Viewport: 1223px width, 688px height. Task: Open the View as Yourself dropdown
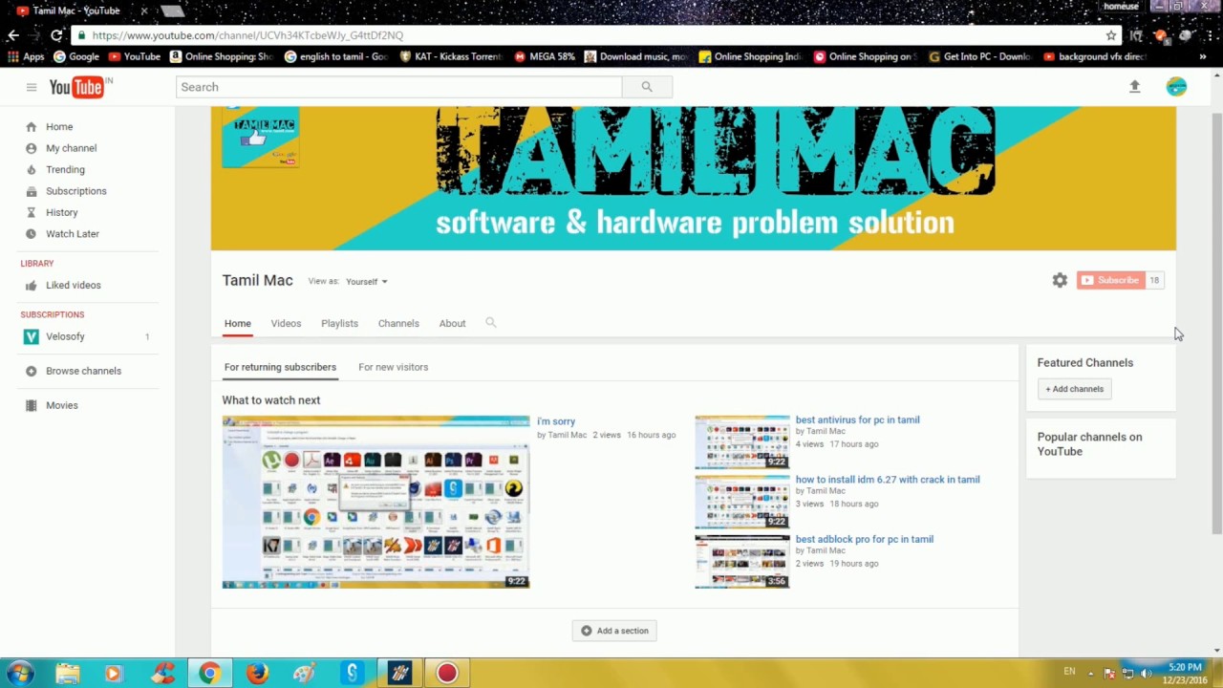(x=367, y=282)
